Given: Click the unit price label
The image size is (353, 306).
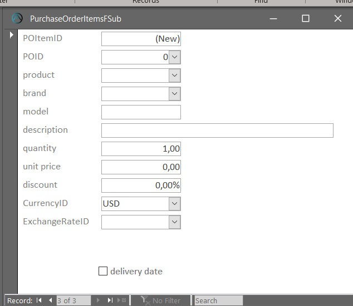Looking at the screenshot, I should (42, 167).
